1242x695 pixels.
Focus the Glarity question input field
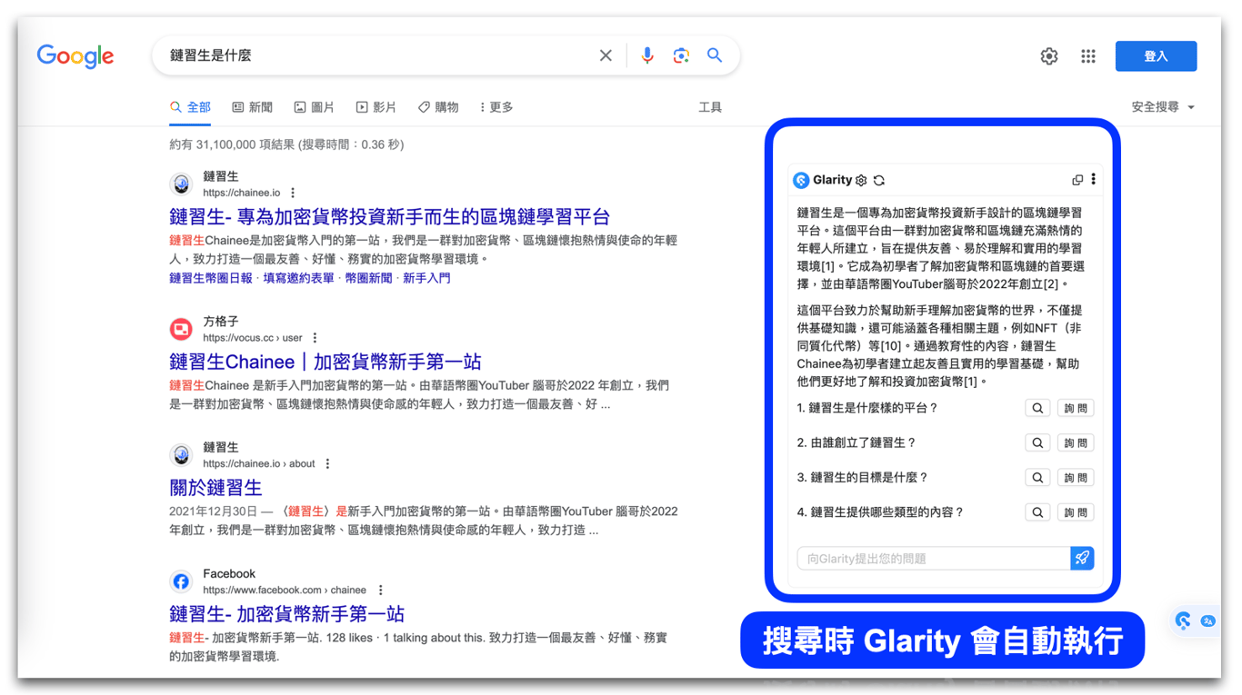933,559
